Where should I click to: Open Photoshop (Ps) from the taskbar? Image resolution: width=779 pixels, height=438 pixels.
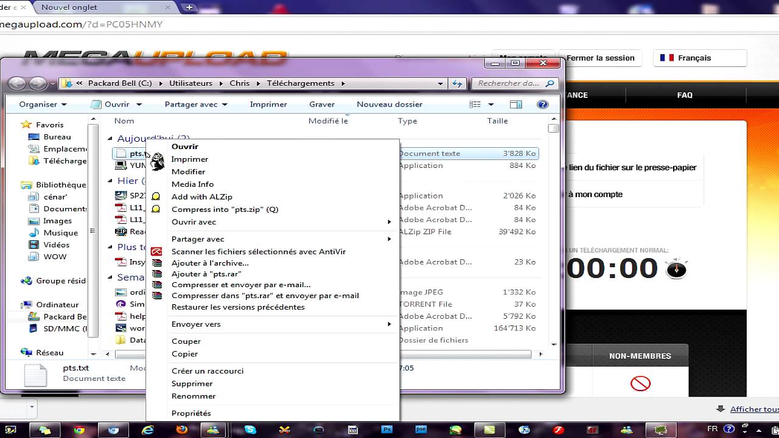[387, 429]
